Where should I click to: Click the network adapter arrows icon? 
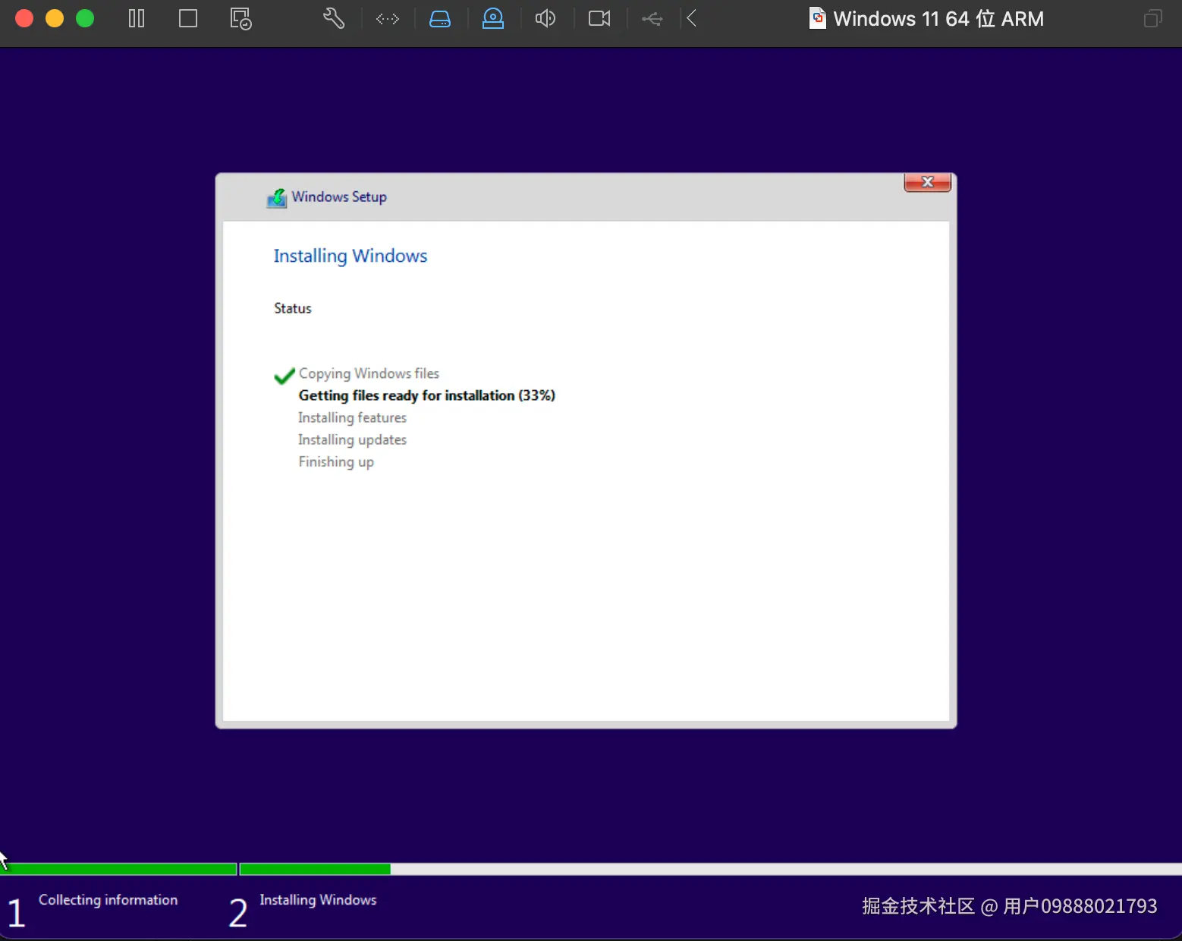pos(388,19)
